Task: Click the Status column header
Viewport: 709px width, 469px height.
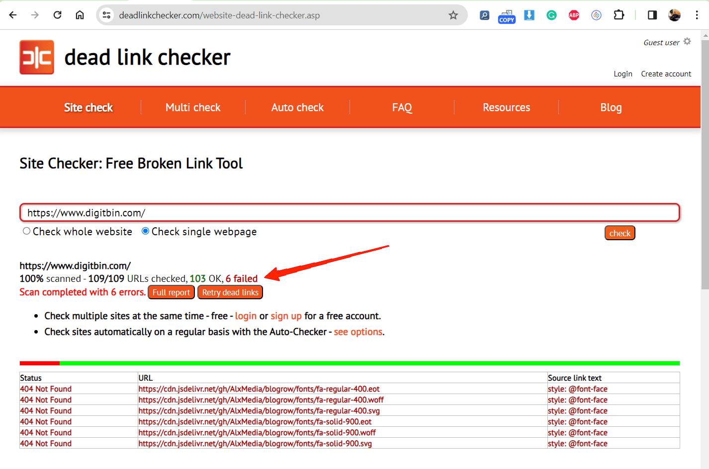Action: 31,378
